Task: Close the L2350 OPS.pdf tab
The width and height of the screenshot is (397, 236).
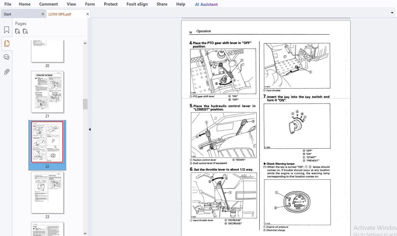Action: pyautogui.click(x=88, y=14)
